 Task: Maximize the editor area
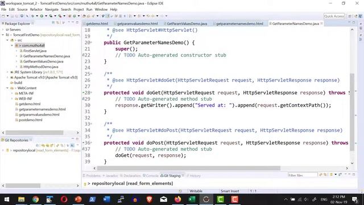(354, 22)
